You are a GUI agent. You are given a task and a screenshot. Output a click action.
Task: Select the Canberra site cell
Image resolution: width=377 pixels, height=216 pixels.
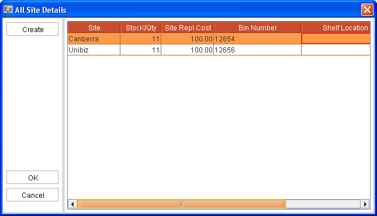coord(94,39)
